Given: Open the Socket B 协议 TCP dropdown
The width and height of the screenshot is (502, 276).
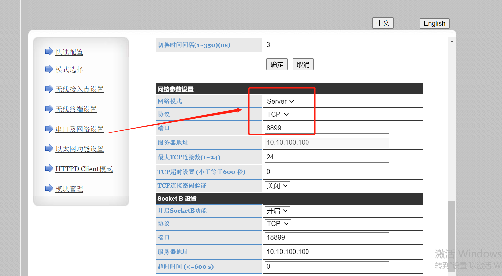Looking at the screenshot, I should (277, 224).
